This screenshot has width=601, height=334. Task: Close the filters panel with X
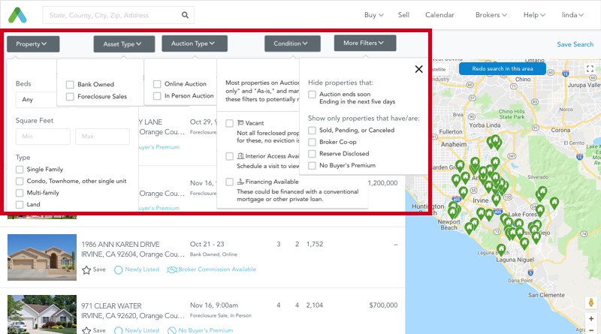[x=418, y=70]
